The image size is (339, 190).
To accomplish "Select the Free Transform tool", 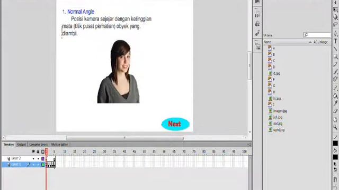I will click(335, 9).
